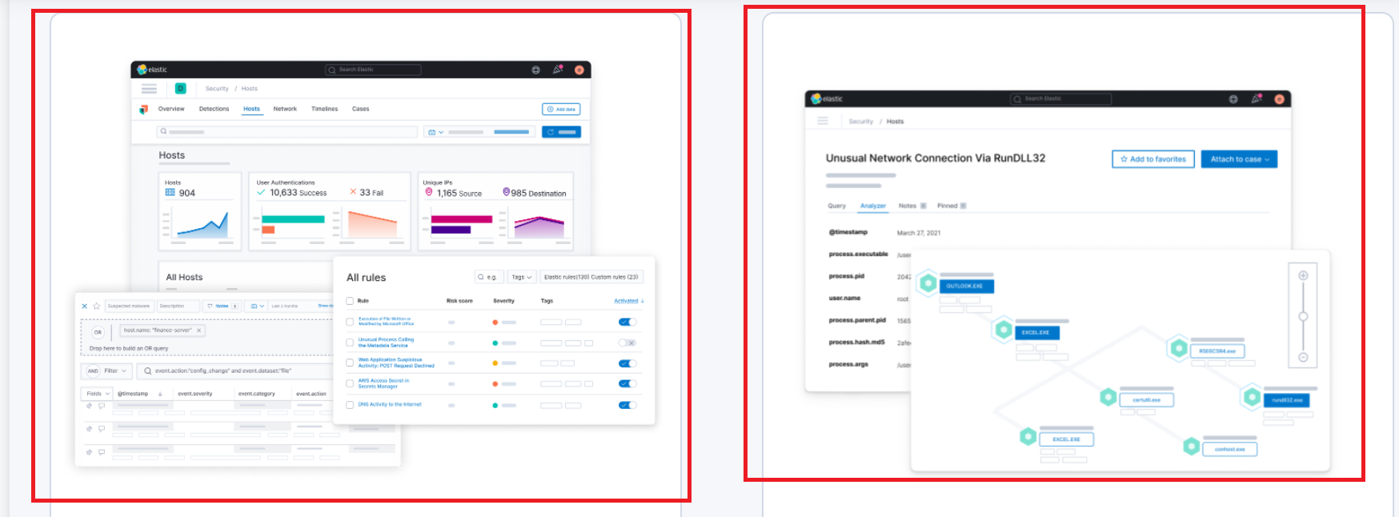The height and width of the screenshot is (517, 1399).
Task: Remove the host.name finance-server filter
Action: tap(199, 330)
